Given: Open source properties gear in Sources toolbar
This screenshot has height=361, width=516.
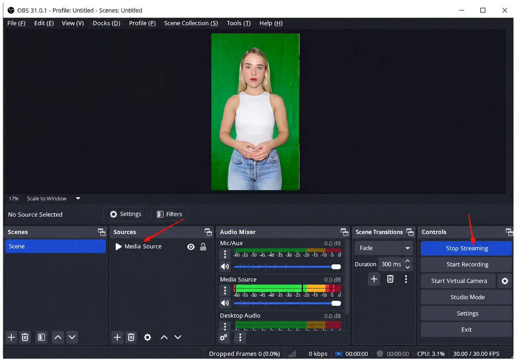Looking at the screenshot, I should (147, 337).
